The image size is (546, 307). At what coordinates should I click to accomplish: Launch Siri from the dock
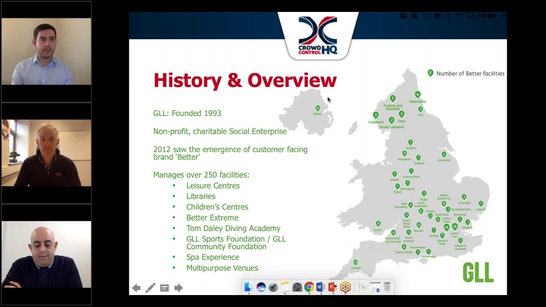point(261,287)
